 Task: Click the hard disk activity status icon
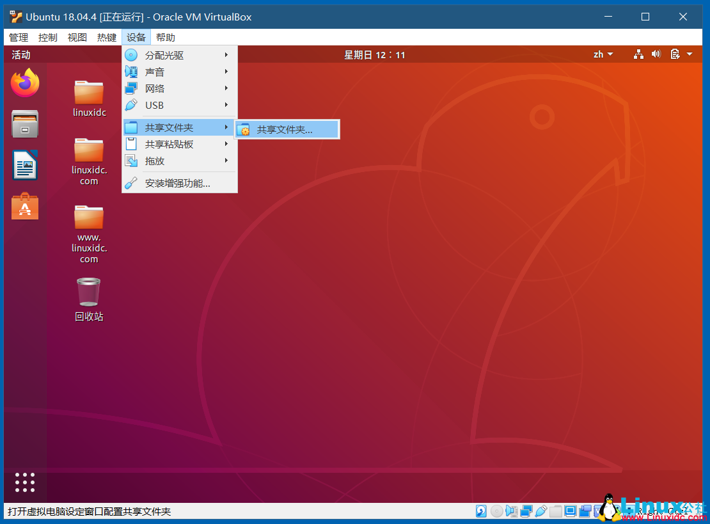[481, 511]
